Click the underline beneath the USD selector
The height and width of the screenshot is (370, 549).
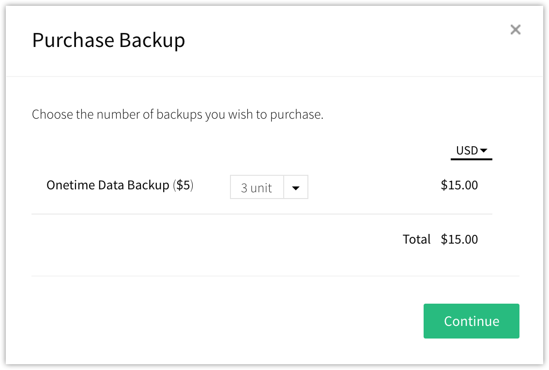click(471, 158)
